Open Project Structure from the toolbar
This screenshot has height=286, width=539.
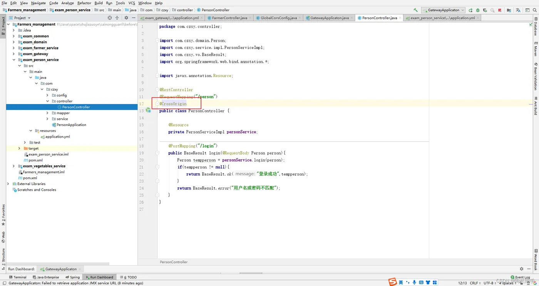(509, 10)
